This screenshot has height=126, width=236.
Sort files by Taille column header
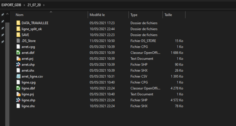coord(168,15)
